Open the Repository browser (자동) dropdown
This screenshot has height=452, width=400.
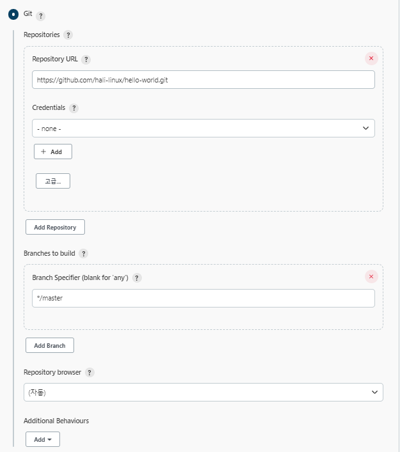click(203, 393)
